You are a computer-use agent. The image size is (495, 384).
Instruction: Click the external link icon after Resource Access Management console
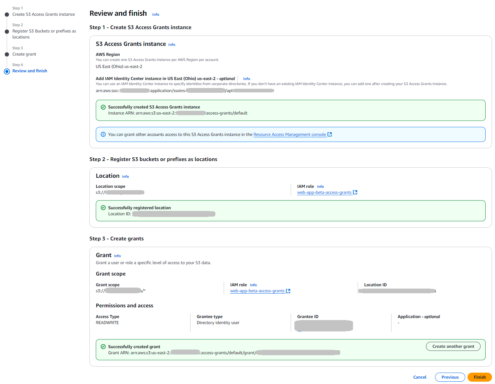click(330, 134)
